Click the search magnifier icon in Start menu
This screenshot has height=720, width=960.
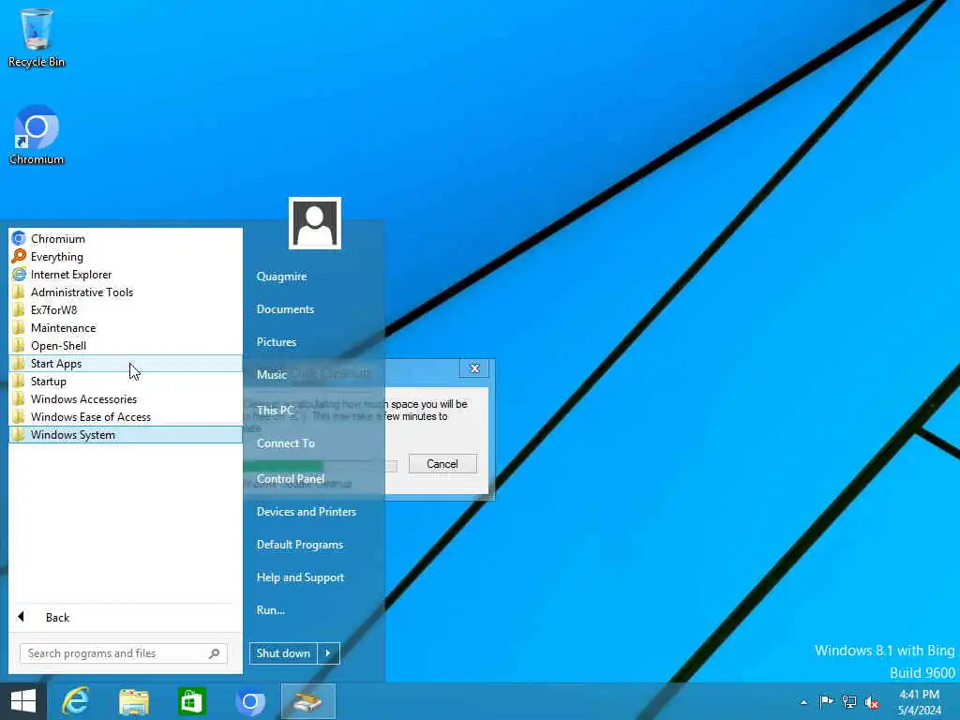[x=215, y=653]
